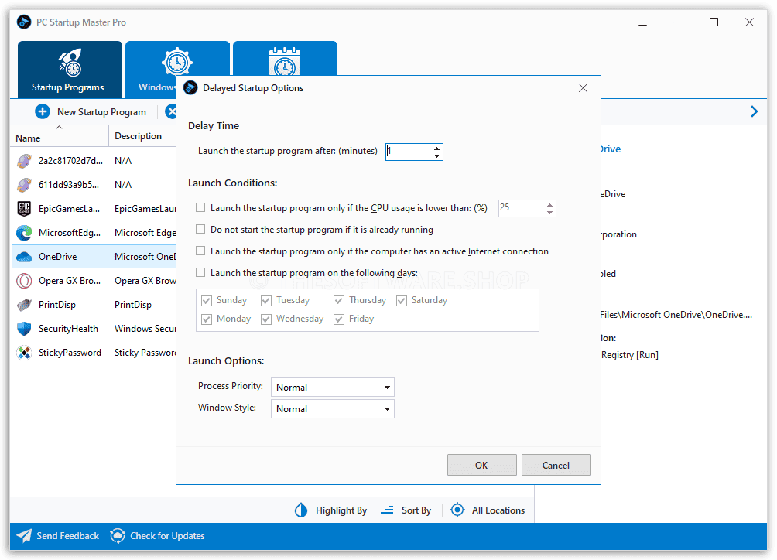The height and width of the screenshot is (560, 777).
Task: Toggle the Saturday checkbox
Action: coord(402,301)
